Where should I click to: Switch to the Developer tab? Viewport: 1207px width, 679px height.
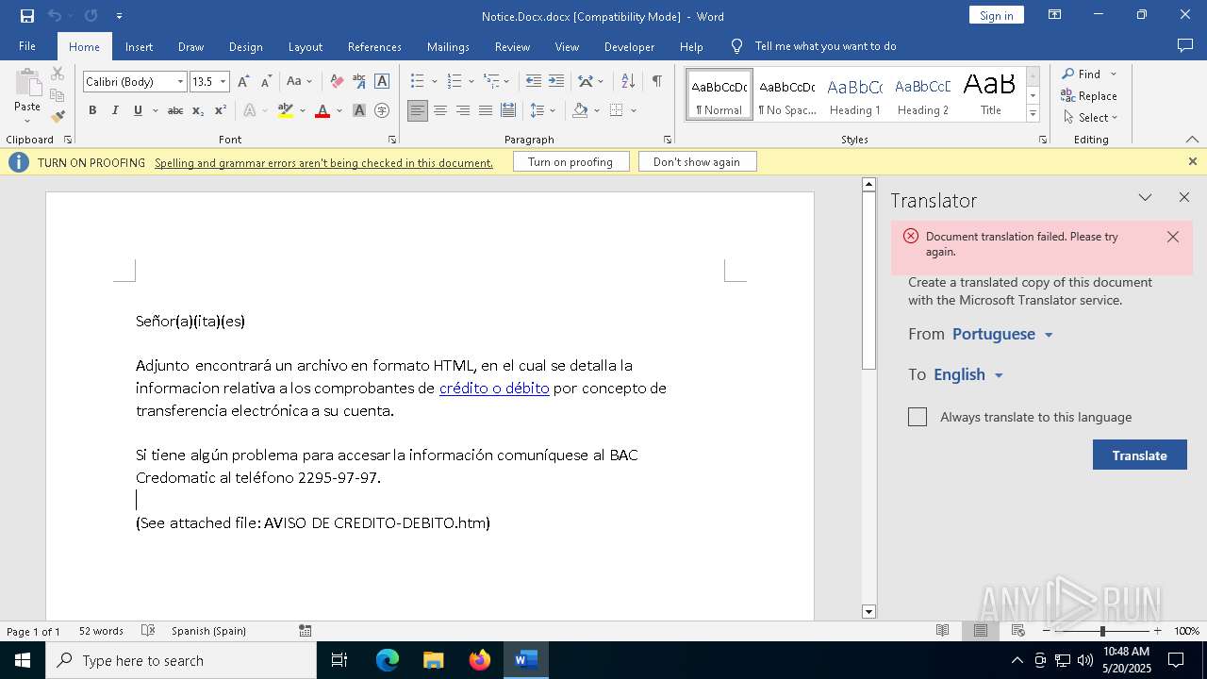tap(629, 46)
